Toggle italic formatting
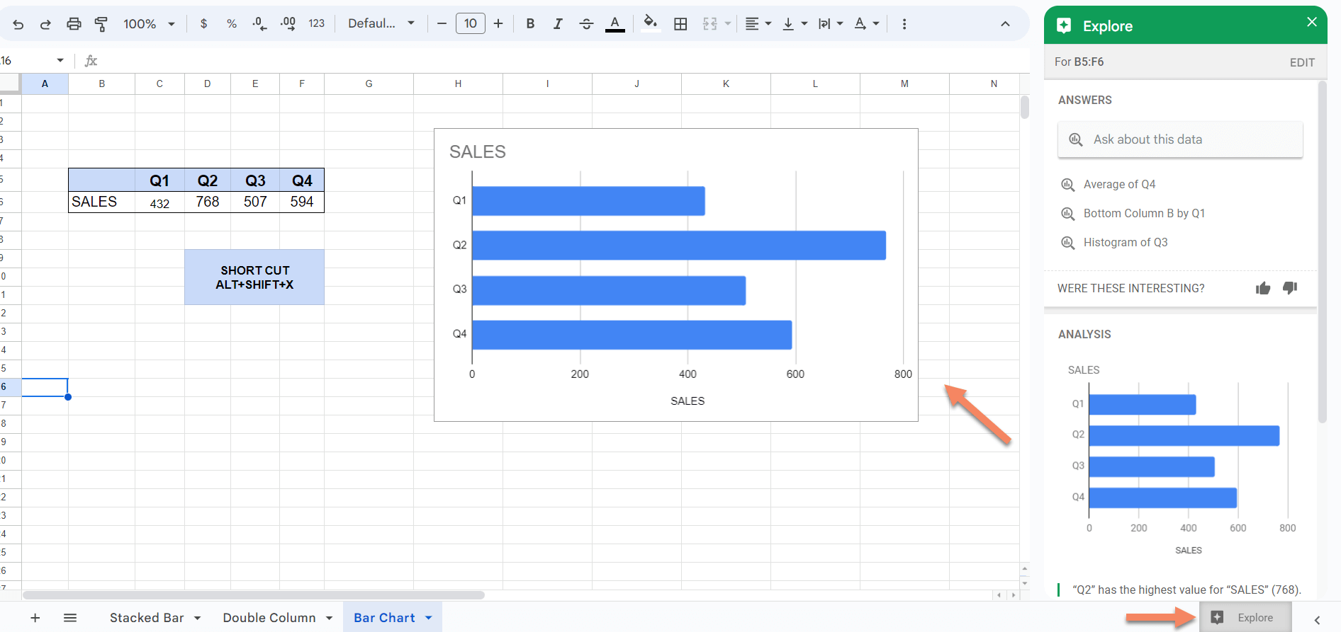Screen dimensions: 1341x632 click(x=558, y=24)
